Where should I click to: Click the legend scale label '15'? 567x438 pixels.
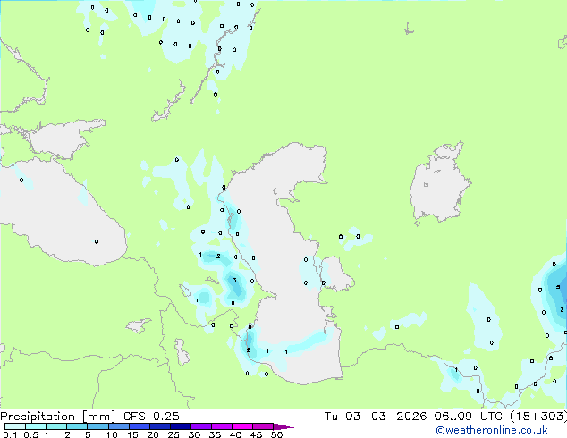coord(132,434)
